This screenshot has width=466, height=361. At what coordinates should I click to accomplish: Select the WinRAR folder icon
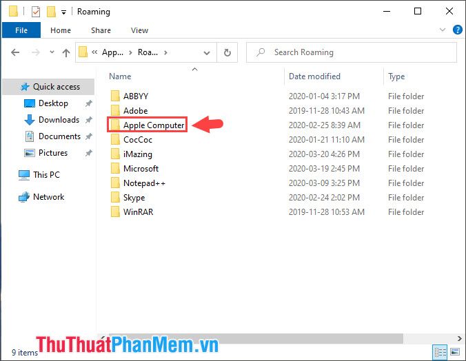pos(115,212)
